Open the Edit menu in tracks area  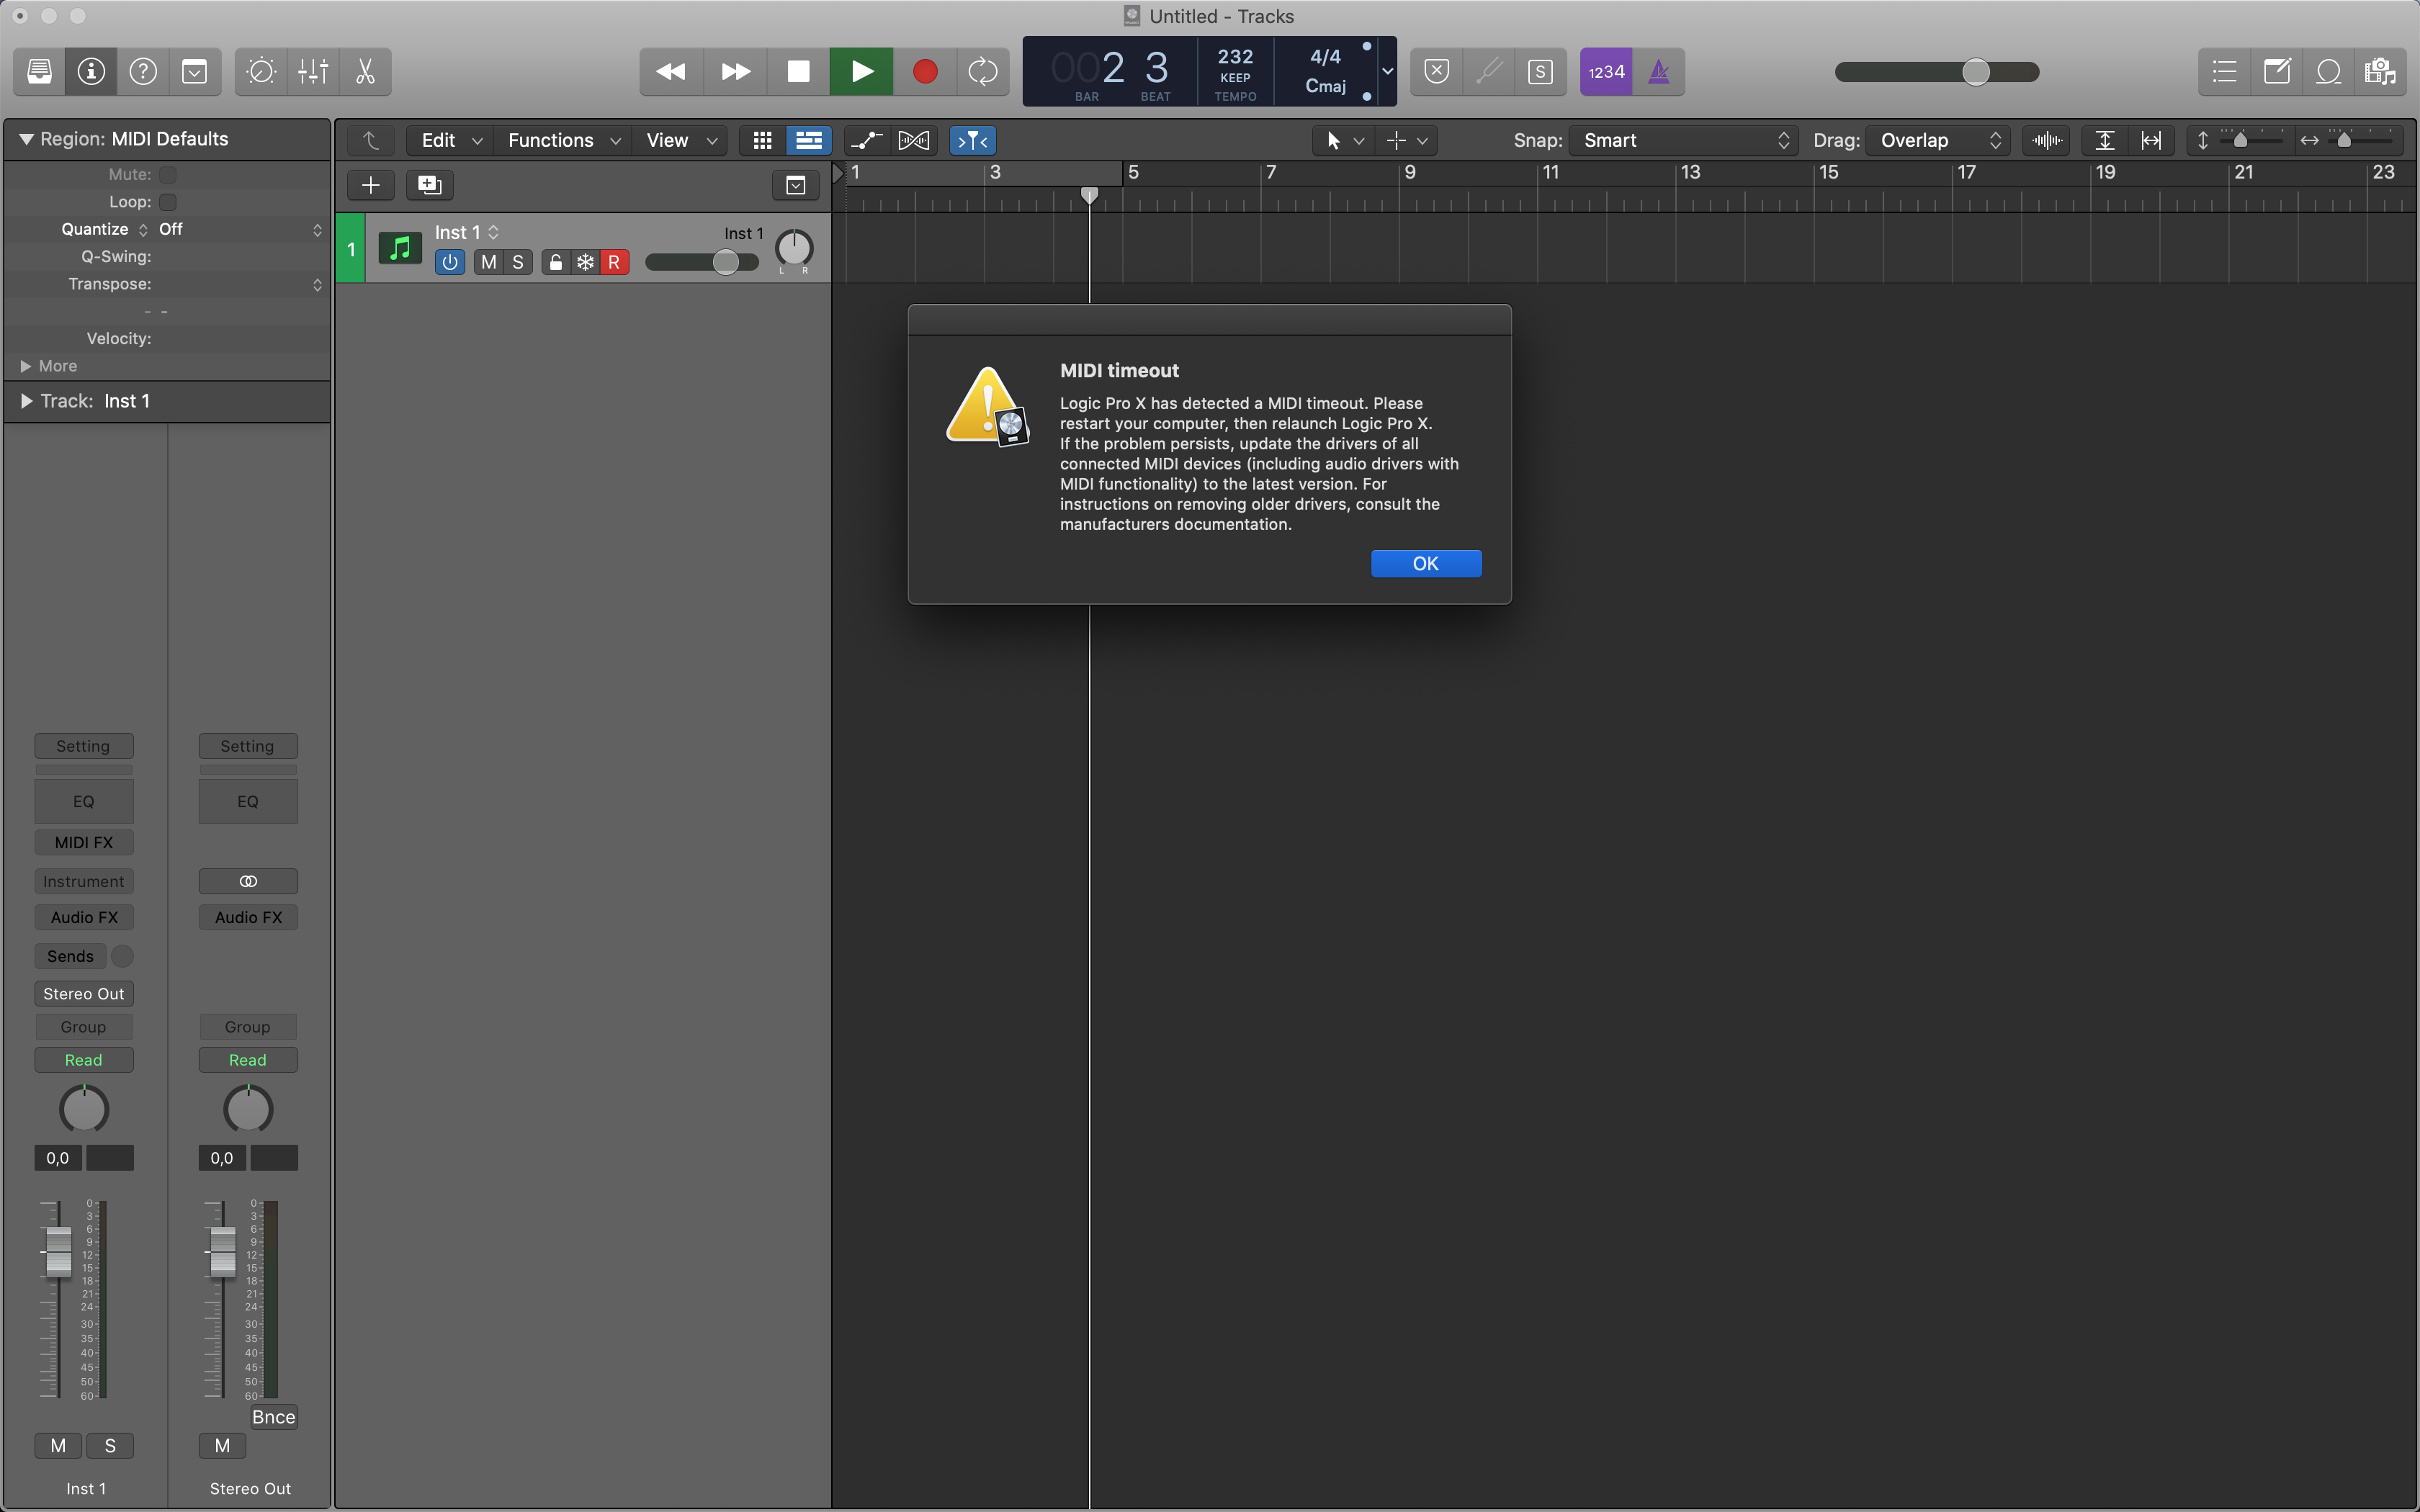click(450, 140)
